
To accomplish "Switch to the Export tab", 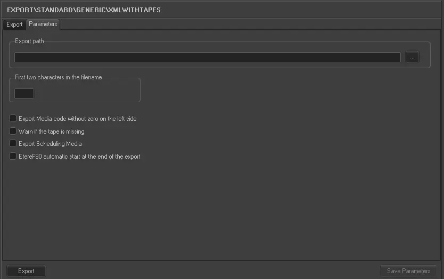I will click(14, 24).
